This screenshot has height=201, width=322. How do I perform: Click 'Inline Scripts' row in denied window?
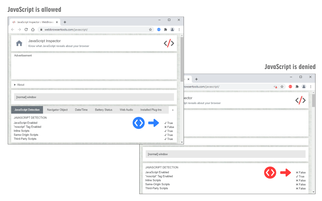(225, 180)
